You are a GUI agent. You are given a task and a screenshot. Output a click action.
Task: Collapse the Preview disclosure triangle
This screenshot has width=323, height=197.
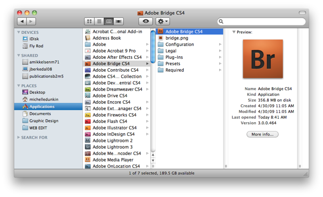[234, 32]
